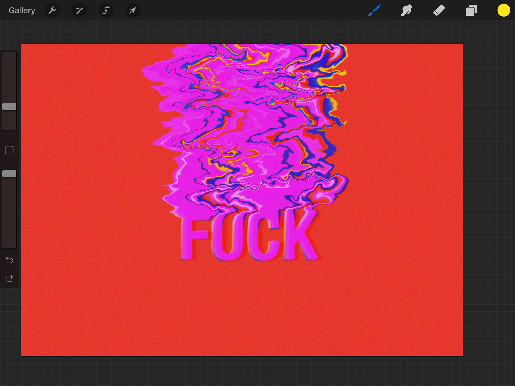Activate the Transform arrow tool
Viewport: 515px width, 386px height.
point(133,10)
